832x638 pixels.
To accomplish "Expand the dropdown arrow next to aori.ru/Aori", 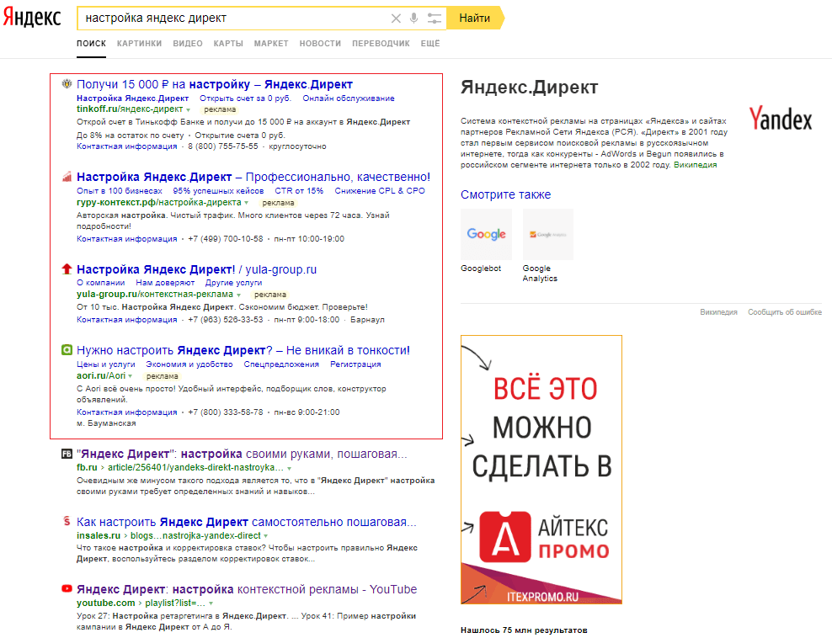I will tap(132, 376).
